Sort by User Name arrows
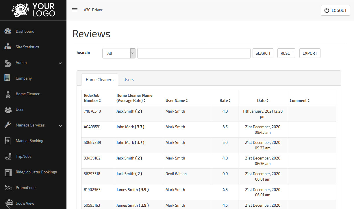 187,101
